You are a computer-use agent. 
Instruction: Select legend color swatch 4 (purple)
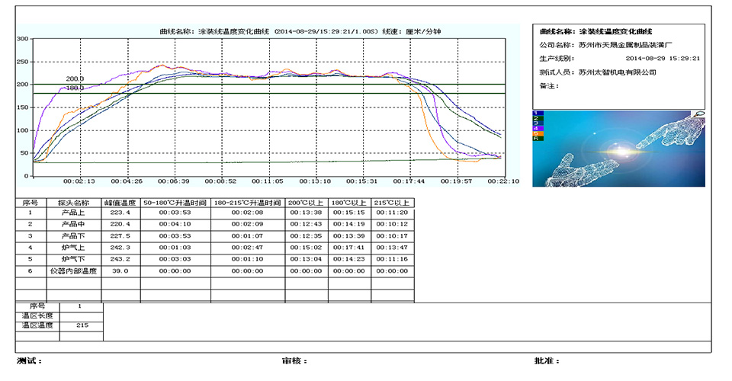(538, 128)
